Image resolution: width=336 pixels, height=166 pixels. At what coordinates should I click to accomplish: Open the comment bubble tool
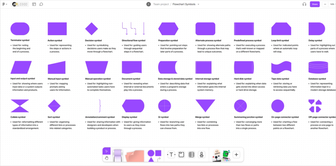point(41,4)
